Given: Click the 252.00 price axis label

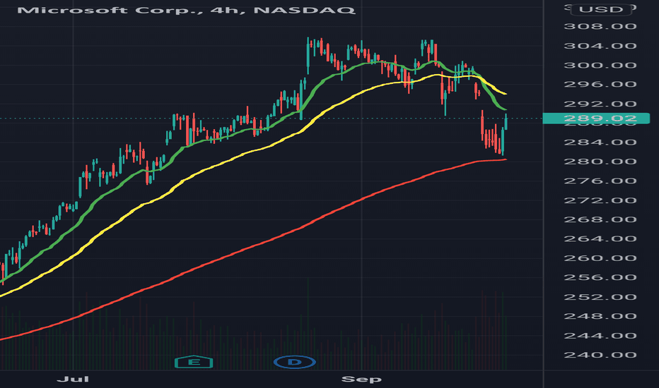Looking at the screenshot, I should click(x=600, y=297).
